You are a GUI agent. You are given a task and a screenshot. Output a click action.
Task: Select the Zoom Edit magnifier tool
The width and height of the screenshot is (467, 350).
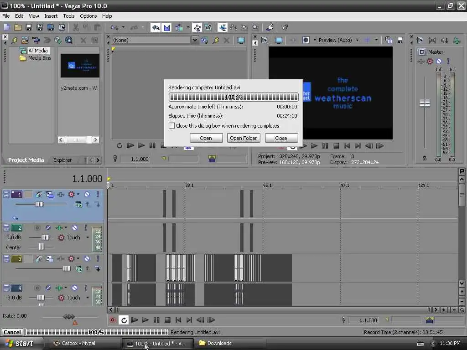[255, 28]
